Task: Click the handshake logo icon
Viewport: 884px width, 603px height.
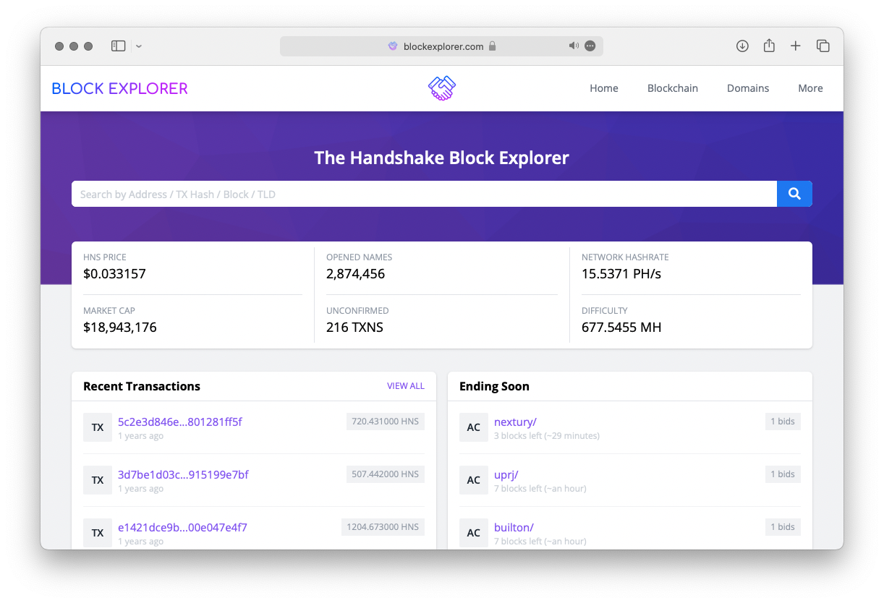Action: [x=442, y=88]
